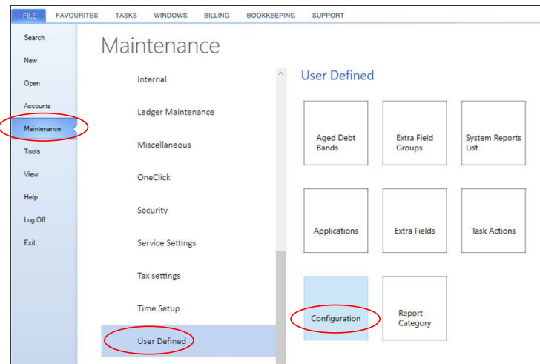This screenshot has width=540, height=364.
Task: Choose Log Off in the sidebar
Action: [x=34, y=220]
